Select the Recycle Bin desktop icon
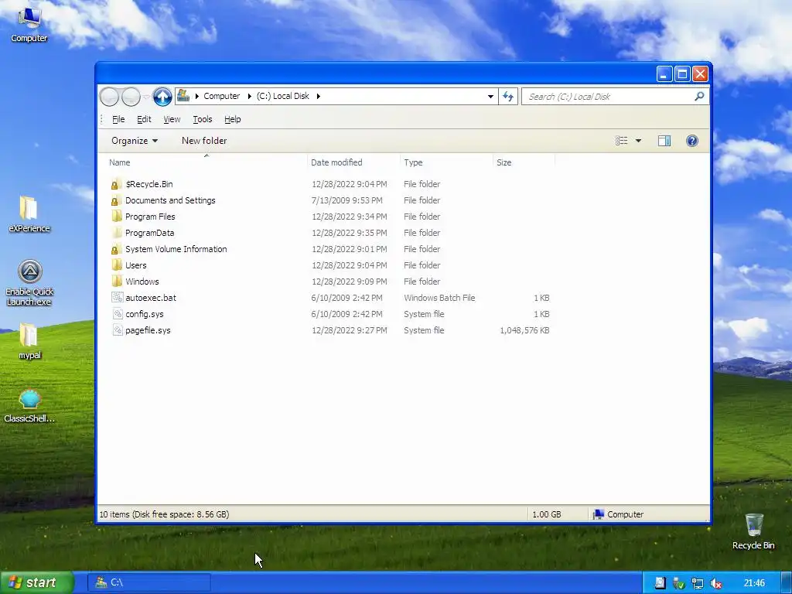792x594 pixels. click(x=753, y=531)
